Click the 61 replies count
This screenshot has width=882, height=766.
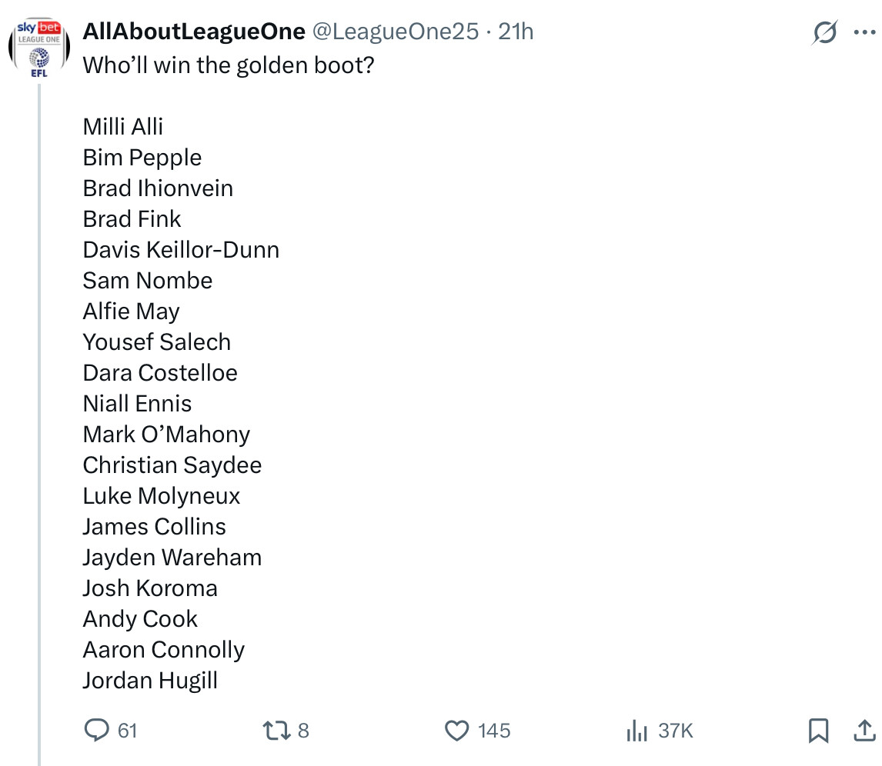[x=128, y=730]
